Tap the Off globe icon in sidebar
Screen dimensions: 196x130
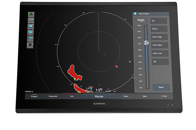[32, 32]
